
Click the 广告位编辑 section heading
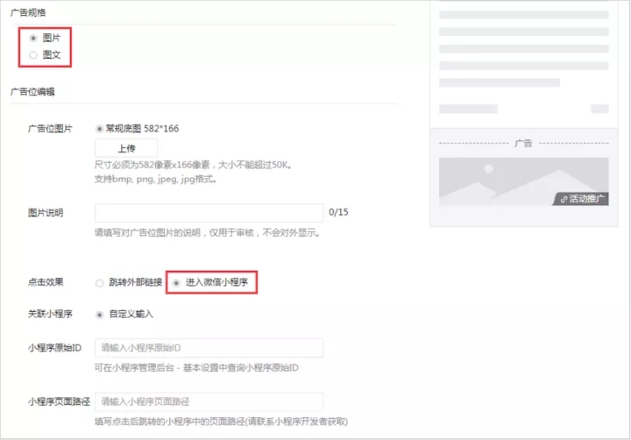click(32, 91)
